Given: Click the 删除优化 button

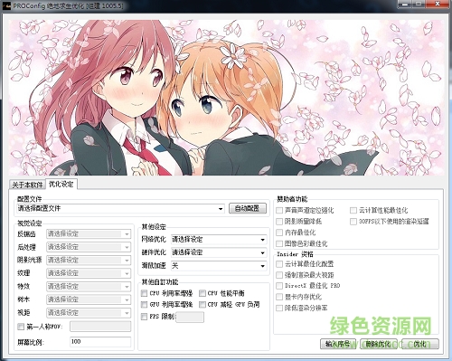Looking at the screenshot, I should point(379,344).
